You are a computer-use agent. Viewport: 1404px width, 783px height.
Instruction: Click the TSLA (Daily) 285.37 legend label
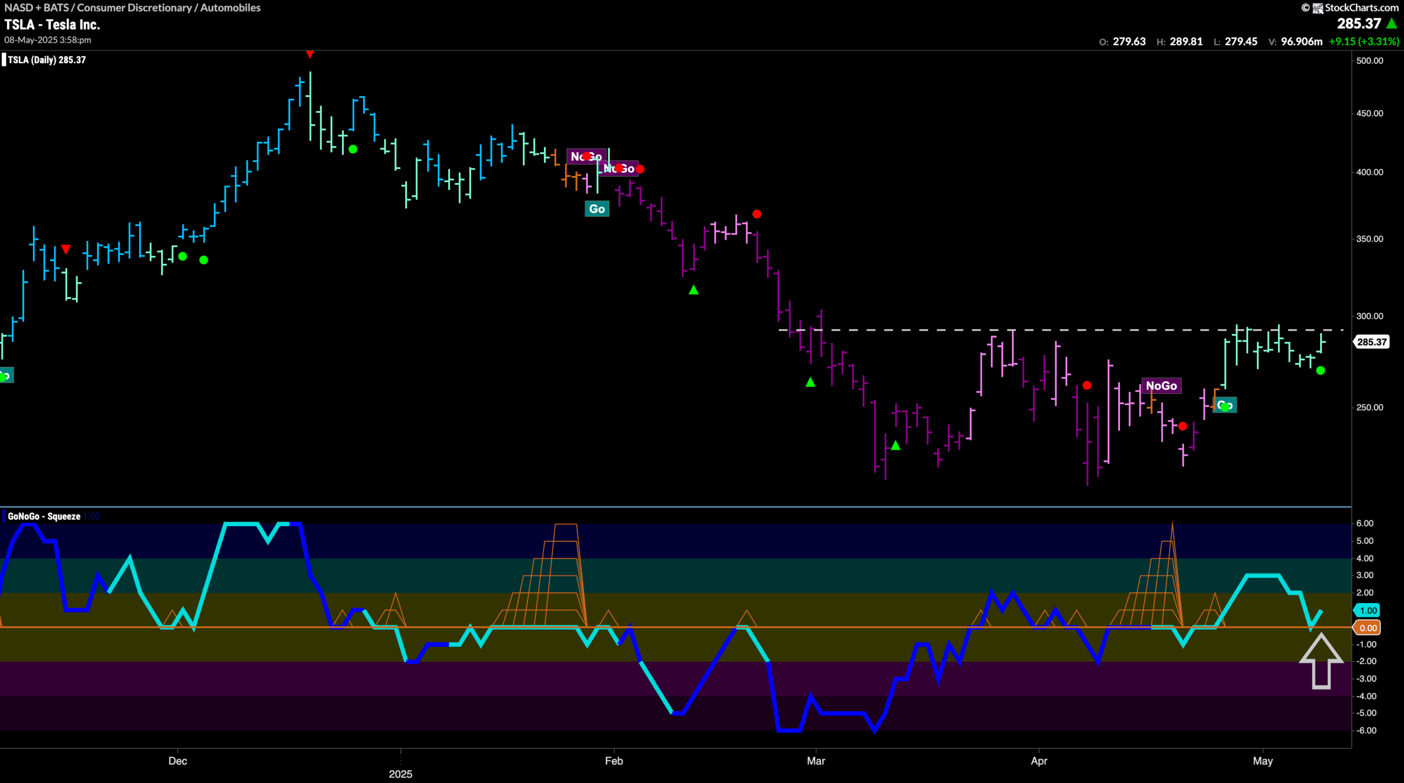(x=47, y=60)
